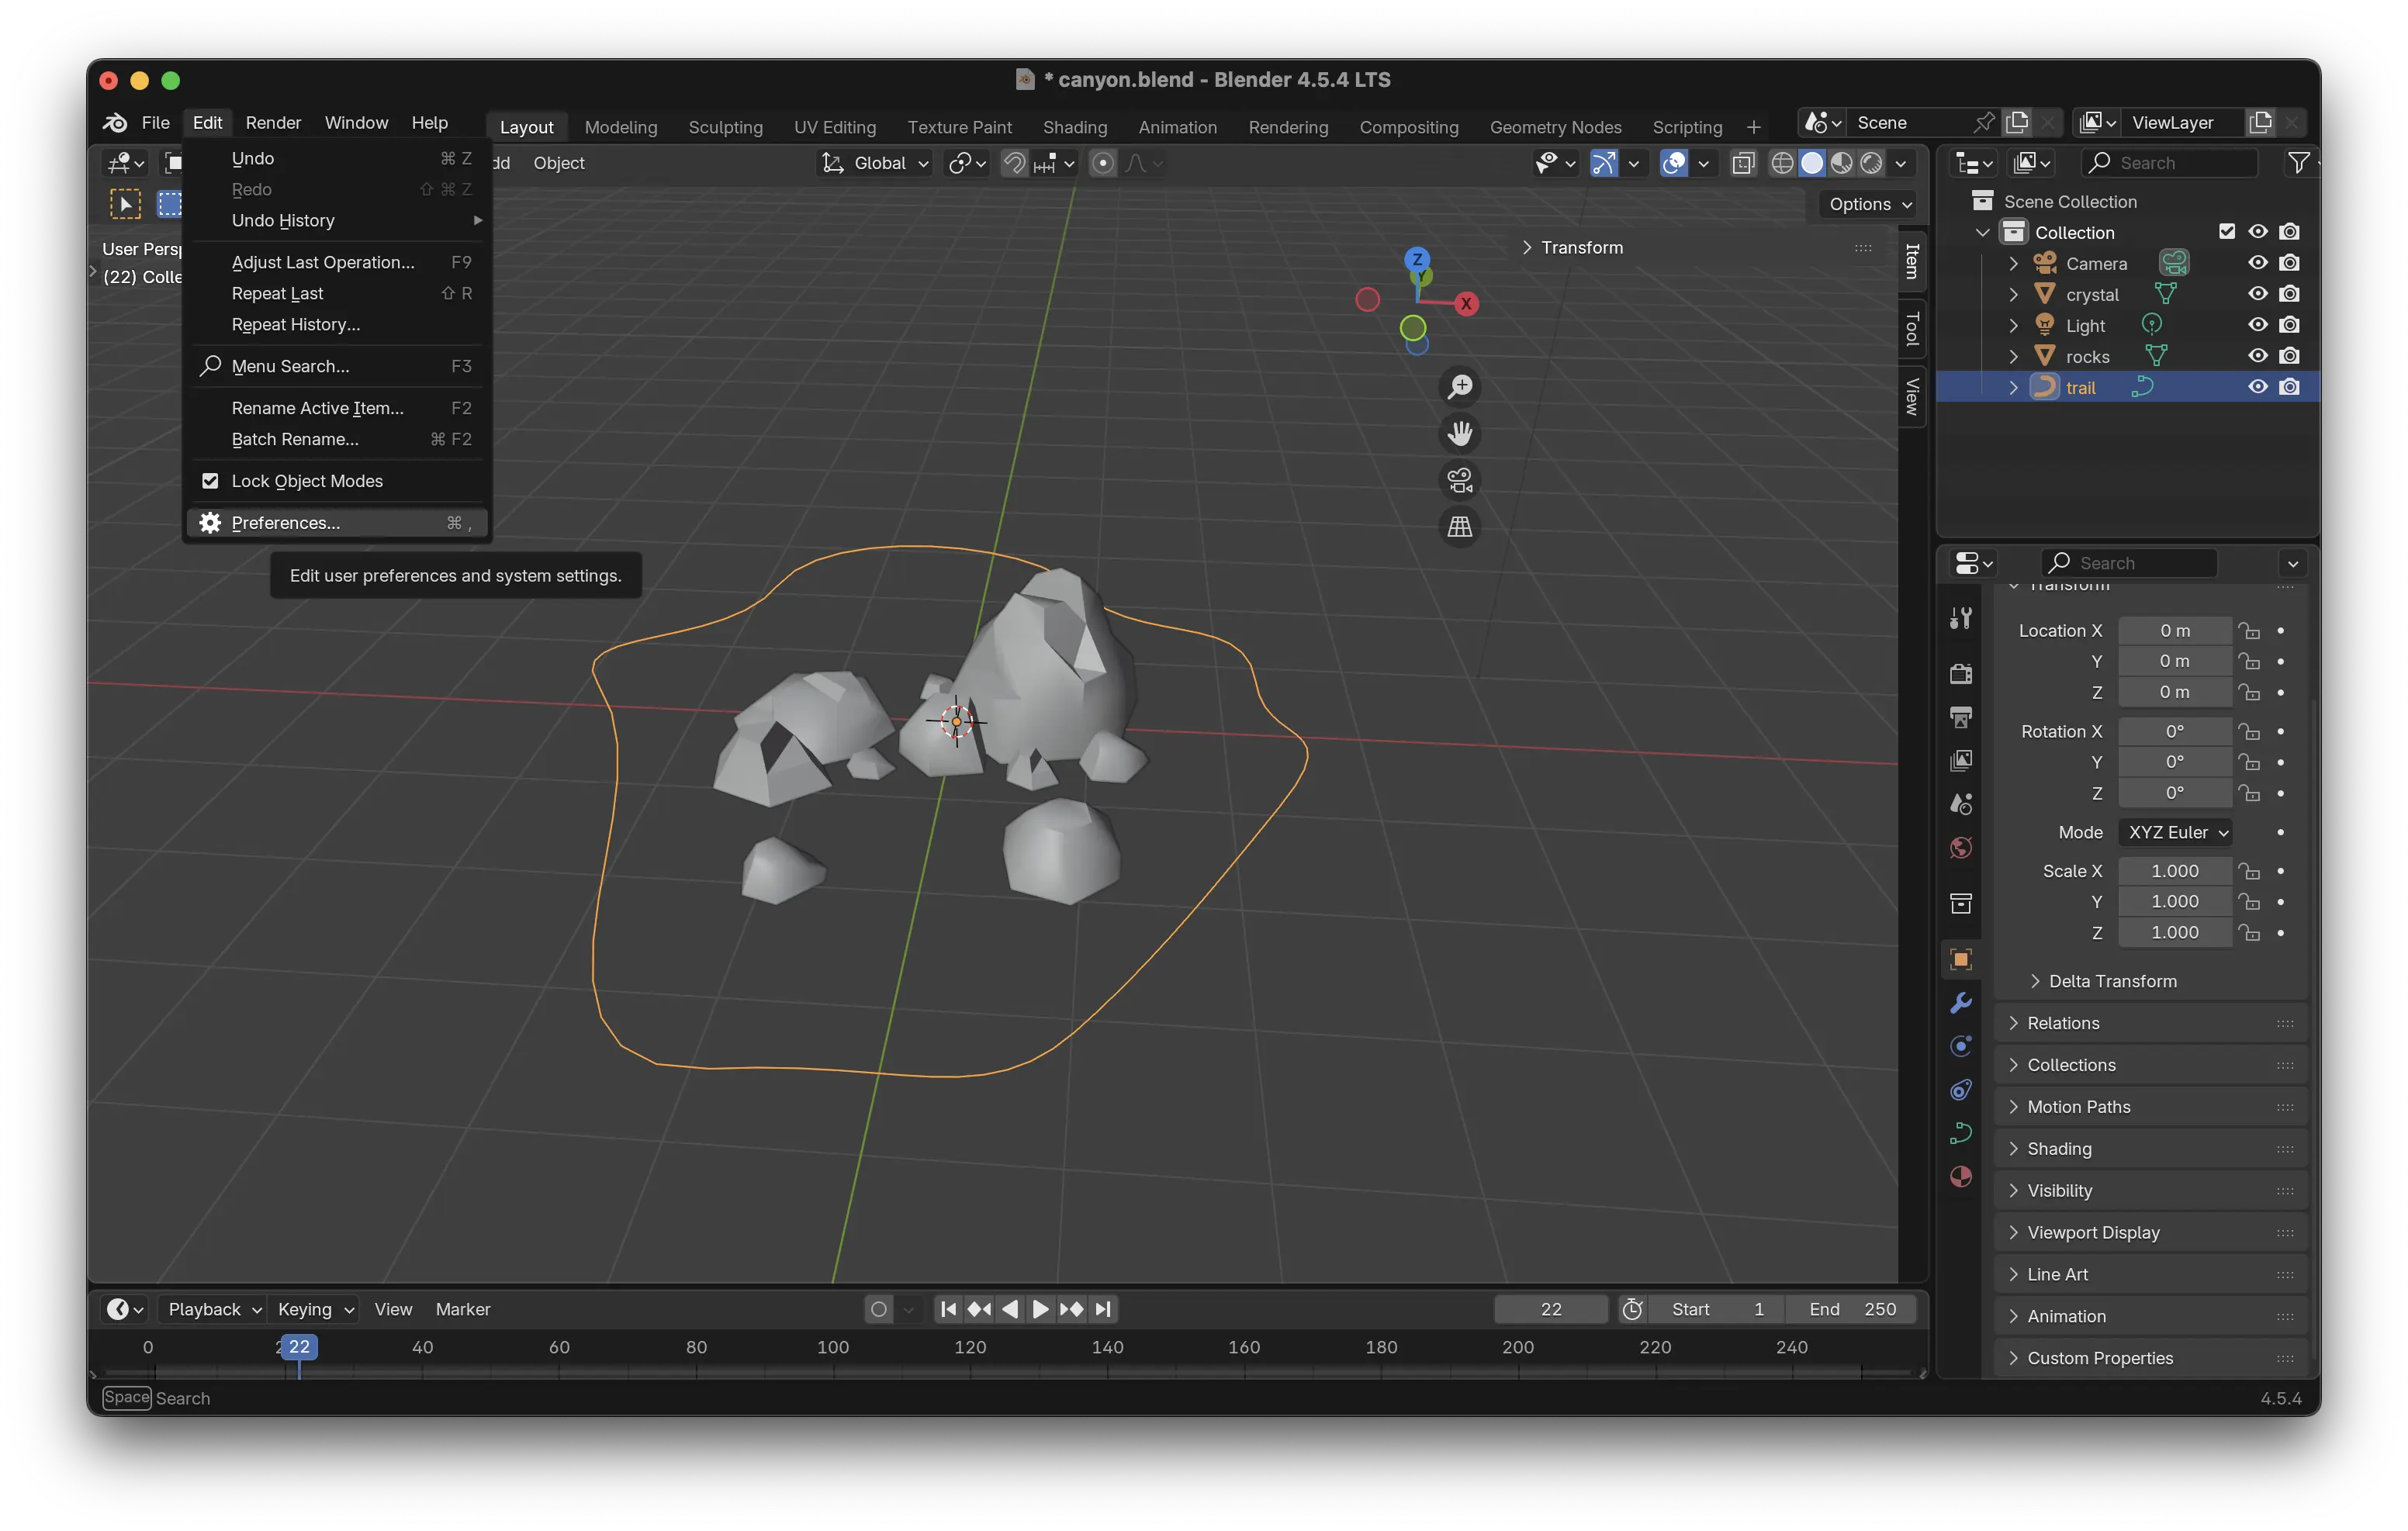This screenshot has width=2408, height=1531.
Task: Open the Modifiers wrench properties tab
Action: (x=1960, y=1003)
